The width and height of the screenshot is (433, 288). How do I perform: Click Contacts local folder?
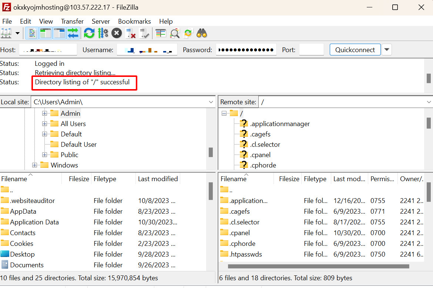point(23,233)
